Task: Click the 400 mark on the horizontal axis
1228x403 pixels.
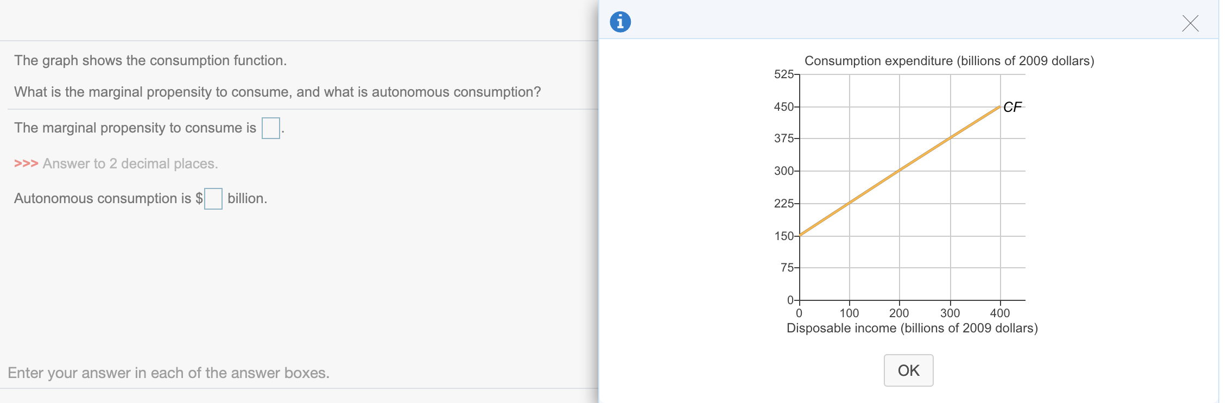Action: (x=1000, y=313)
